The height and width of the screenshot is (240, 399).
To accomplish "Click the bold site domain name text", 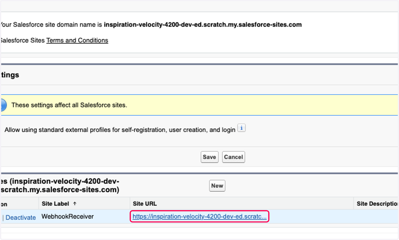I will (x=203, y=25).
